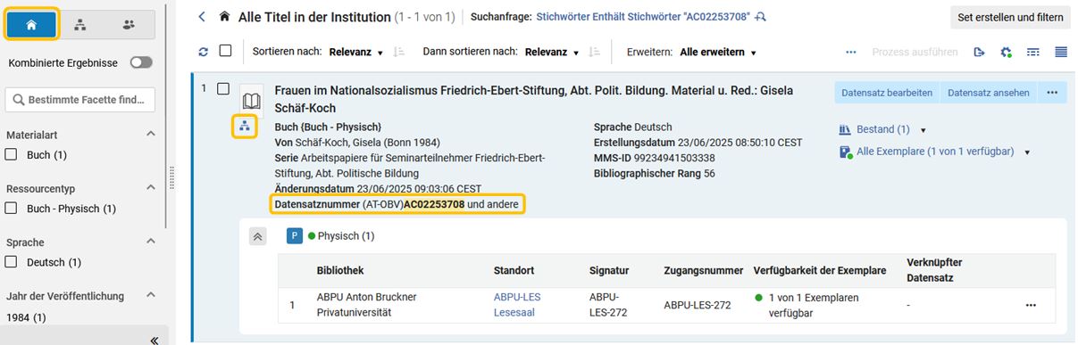
Task: Tick the Deutsch (1) language checkbox
Action: [13, 262]
